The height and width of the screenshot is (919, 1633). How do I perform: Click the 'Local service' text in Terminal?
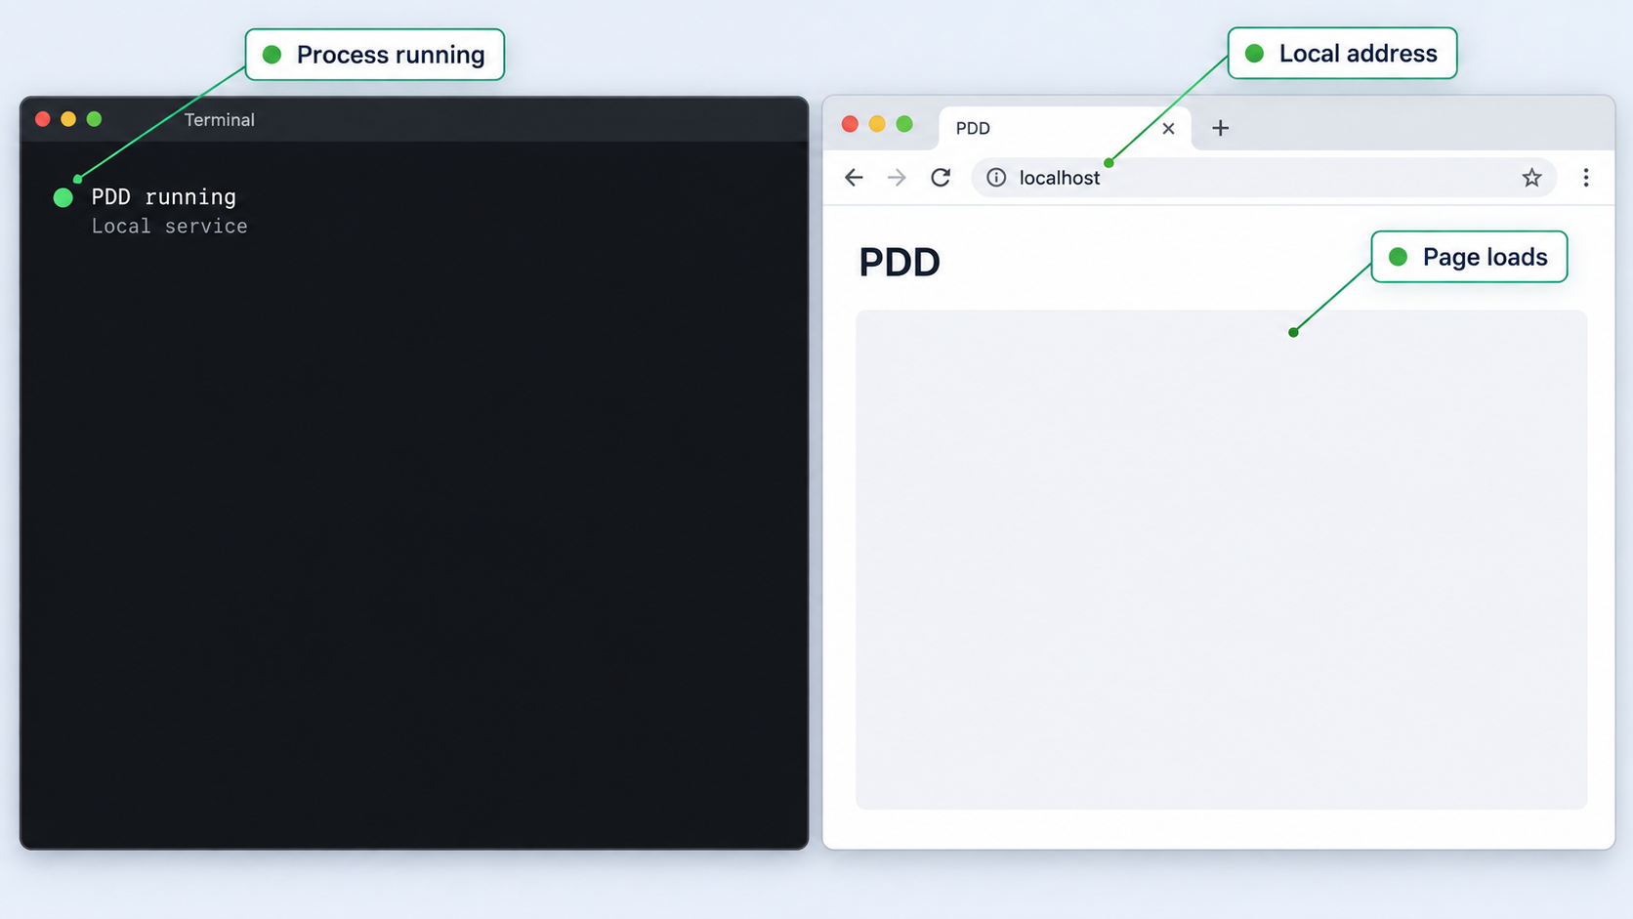(x=170, y=227)
